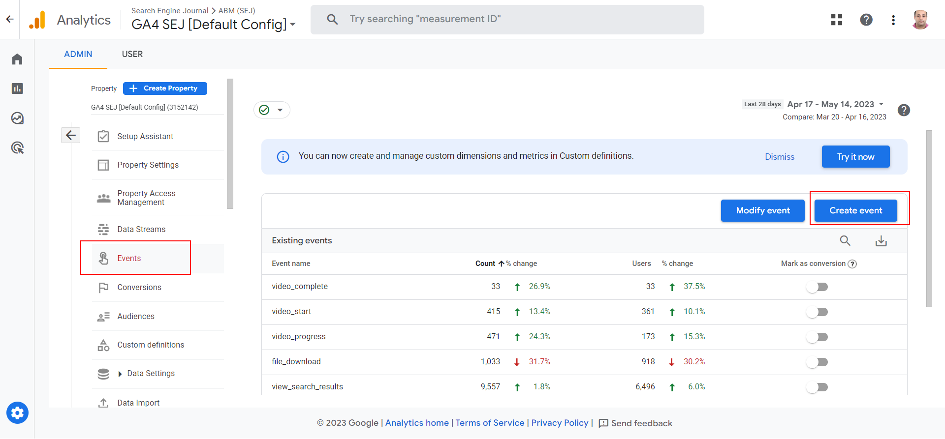Click the Property Settings icon
The height and width of the screenshot is (439, 945).
tap(103, 165)
